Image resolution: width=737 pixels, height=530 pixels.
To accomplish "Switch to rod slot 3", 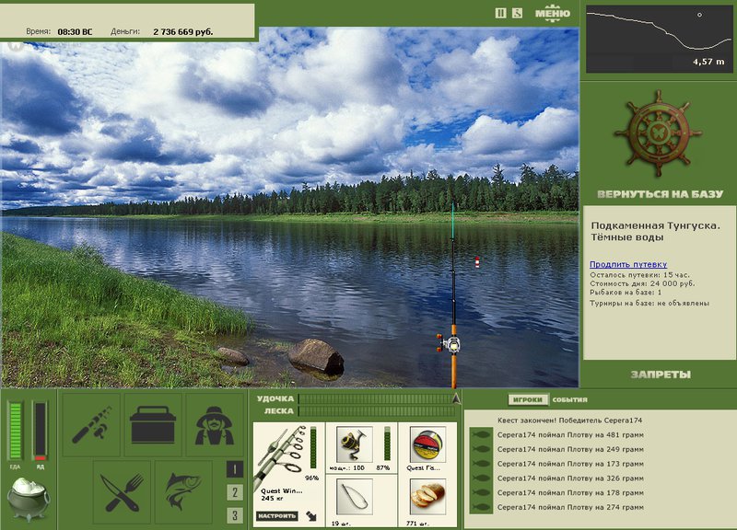I will 235,515.
